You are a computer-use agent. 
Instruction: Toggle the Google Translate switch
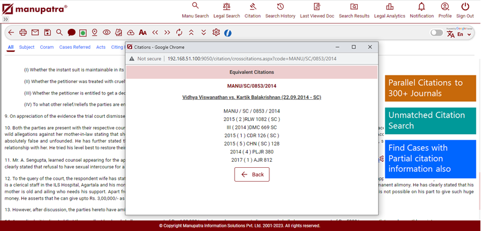coord(437,33)
